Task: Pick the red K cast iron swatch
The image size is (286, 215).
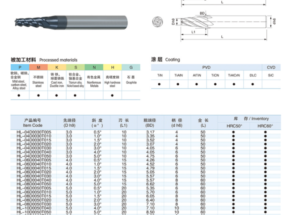Action: click(57, 67)
